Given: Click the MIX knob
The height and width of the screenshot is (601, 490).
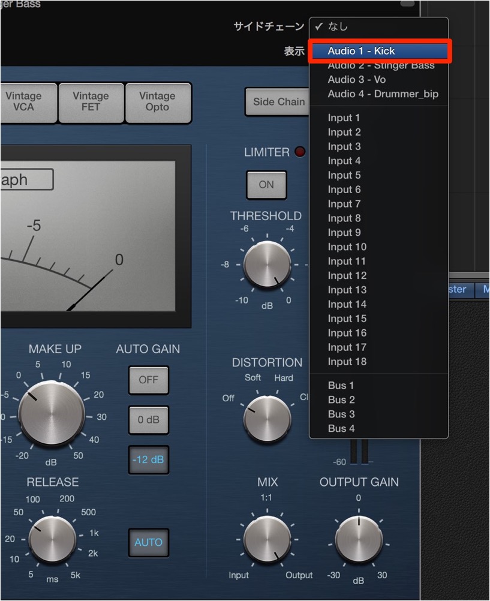Looking at the screenshot, I should 267,539.
